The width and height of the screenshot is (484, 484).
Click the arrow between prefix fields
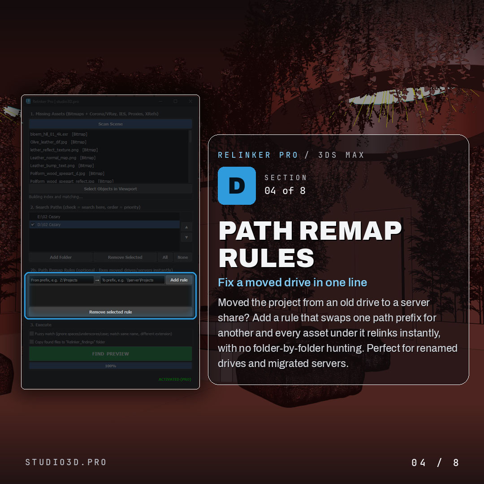(x=97, y=280)
